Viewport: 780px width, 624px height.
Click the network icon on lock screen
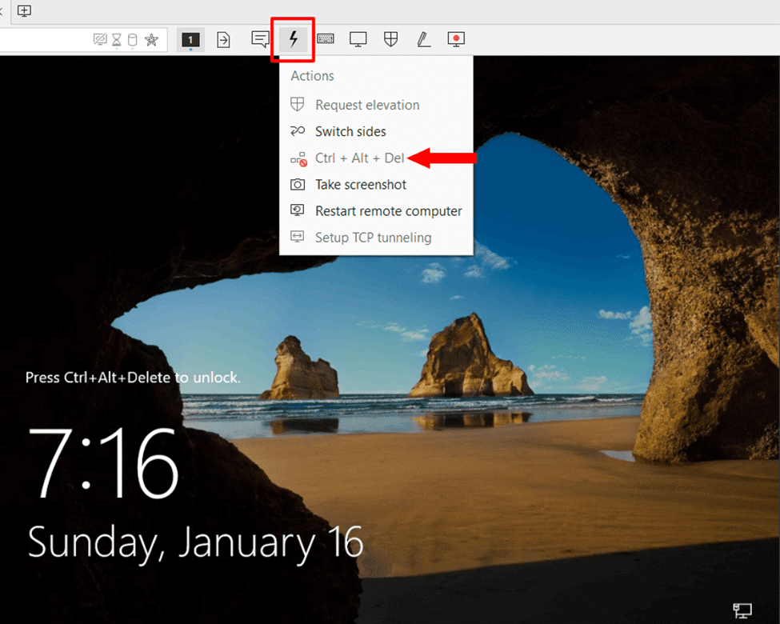pyautogui.click(x=742, y=611)
